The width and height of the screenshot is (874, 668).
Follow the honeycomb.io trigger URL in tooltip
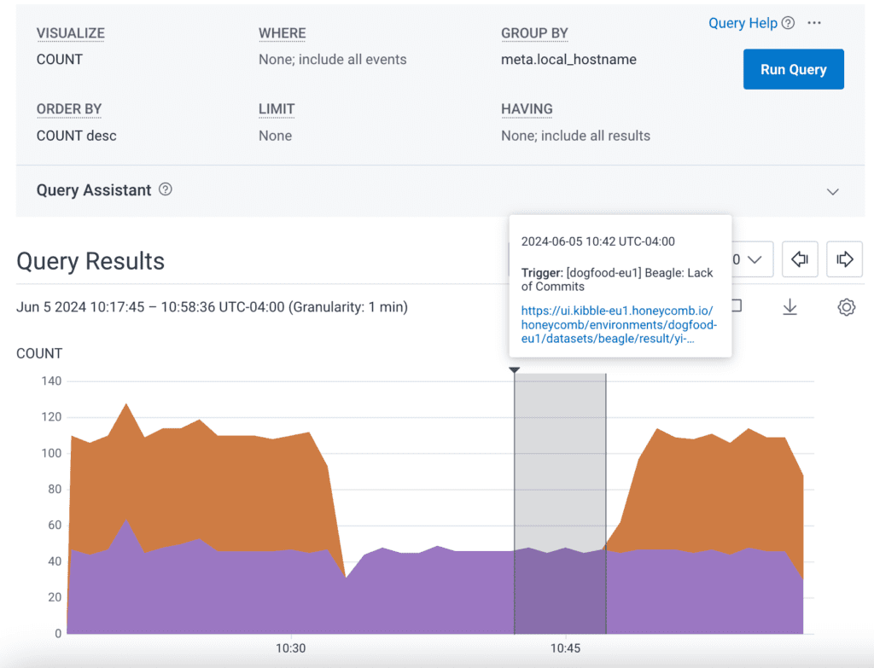click(x=618, y=324)
